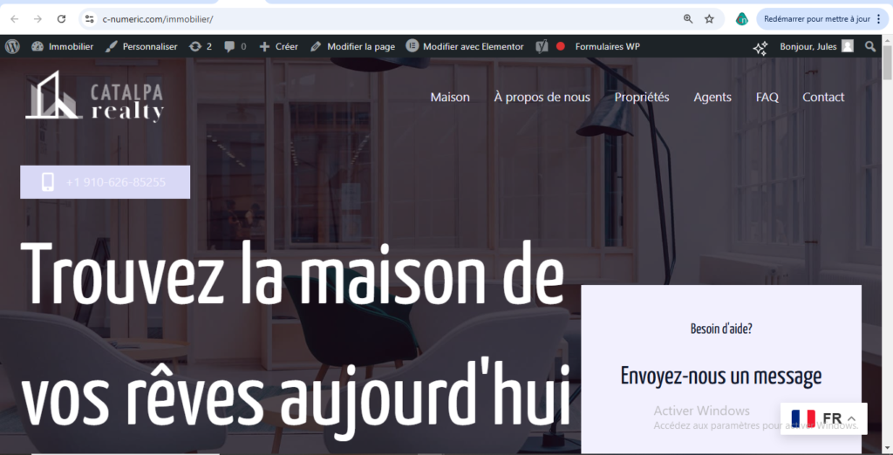The height and width of the screenshot is (455, 893).
Task: Click the browser zoom magnifier icon
Action: click(x=688, y=18)
